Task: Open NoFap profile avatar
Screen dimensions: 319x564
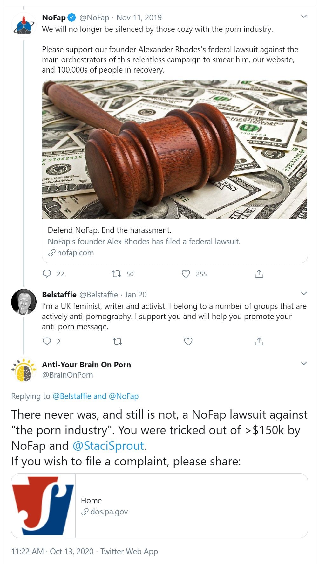Action: 24,25
